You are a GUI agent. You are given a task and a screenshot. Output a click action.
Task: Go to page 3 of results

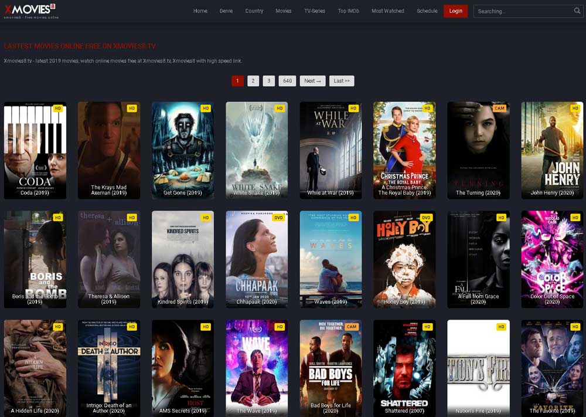(x=269, y=81)
